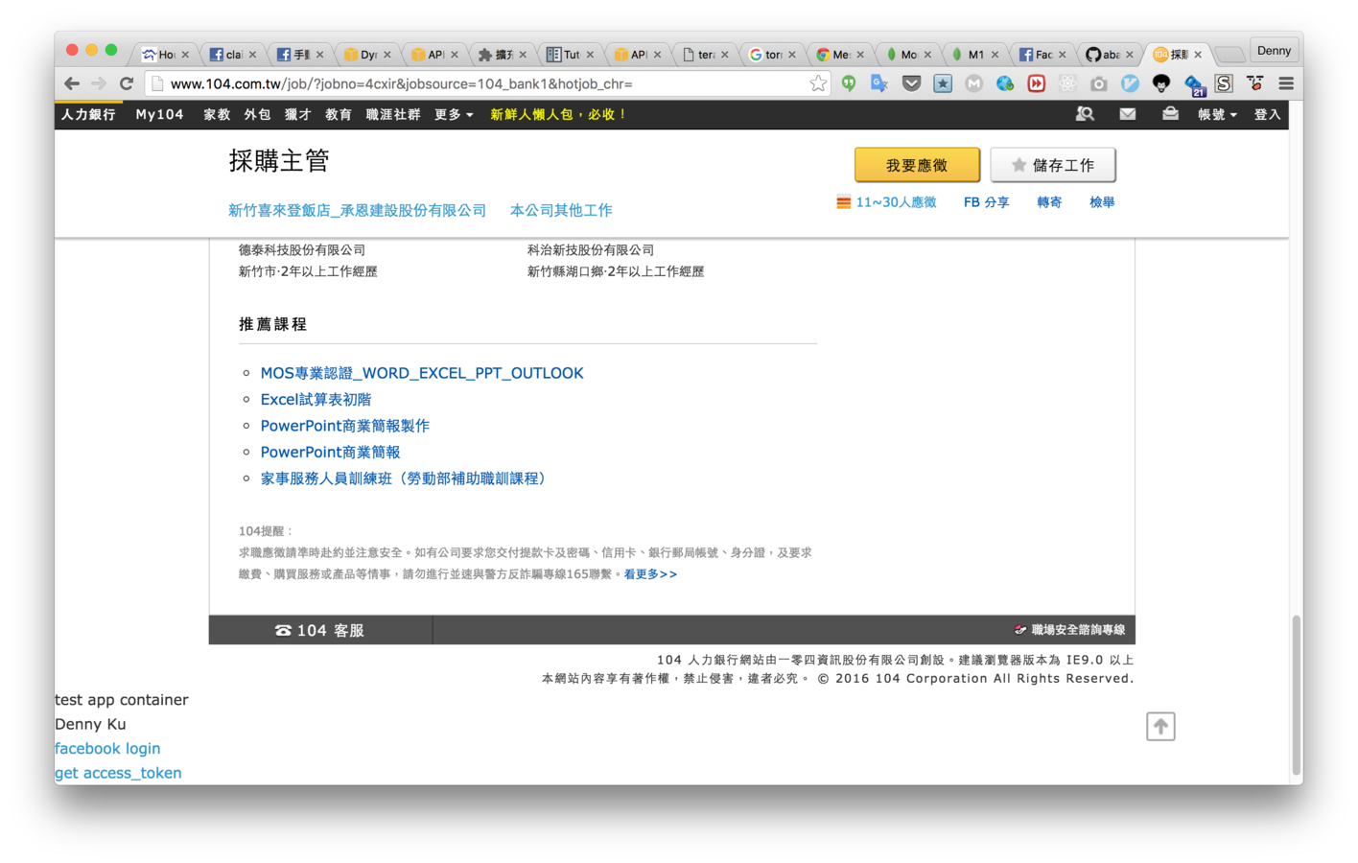Click the 我要應徵 apply button
The width and height of the screenshot is (1358, 863).
click(x=917, y=165)
